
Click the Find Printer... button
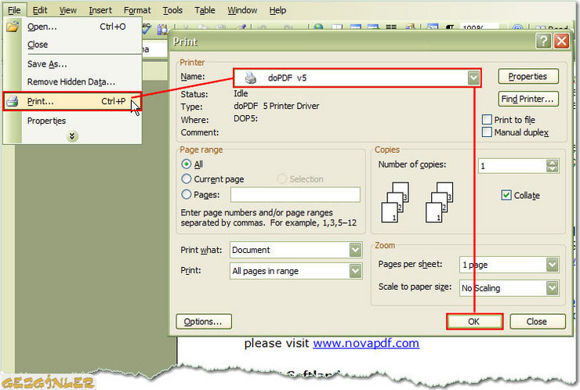point(527,99)
